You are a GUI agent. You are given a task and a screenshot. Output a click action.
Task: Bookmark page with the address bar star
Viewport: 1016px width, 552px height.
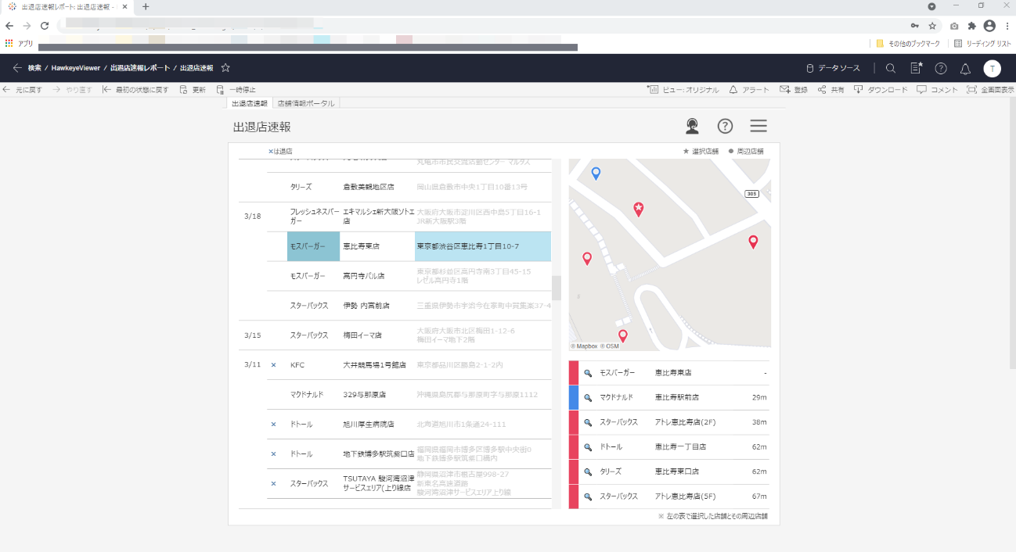point(932,26)
